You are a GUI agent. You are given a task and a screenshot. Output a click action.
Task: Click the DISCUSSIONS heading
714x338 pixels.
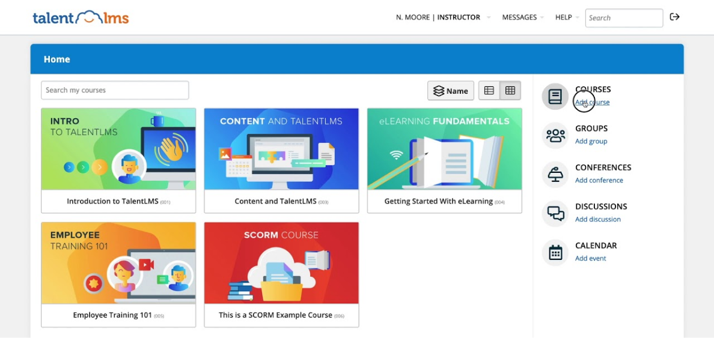(x=601, y=207)
